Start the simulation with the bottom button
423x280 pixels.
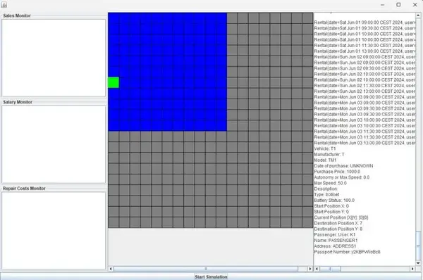211,276
